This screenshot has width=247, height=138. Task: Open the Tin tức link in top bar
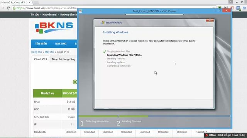(x=34, y=15)
